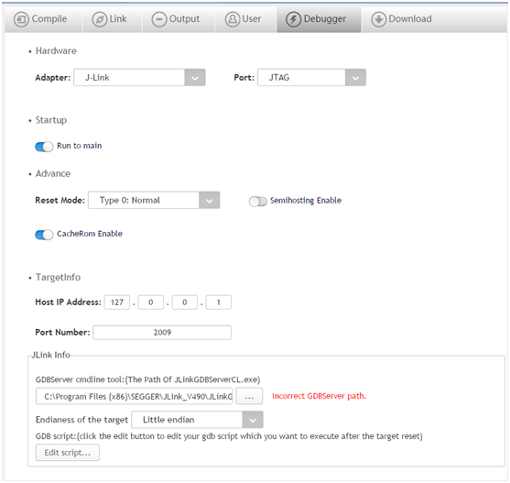Click the GDBServer path text field
The height and width of the screenshot is (483, 510).
click(135, 396)
